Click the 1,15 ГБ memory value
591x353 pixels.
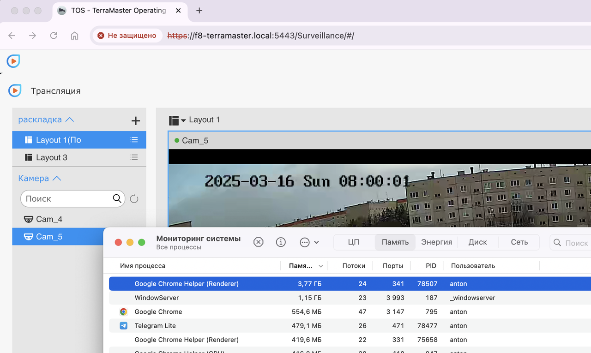(x=309, y=298)
